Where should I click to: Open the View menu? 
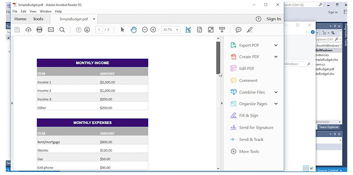(x=33, y=11)
